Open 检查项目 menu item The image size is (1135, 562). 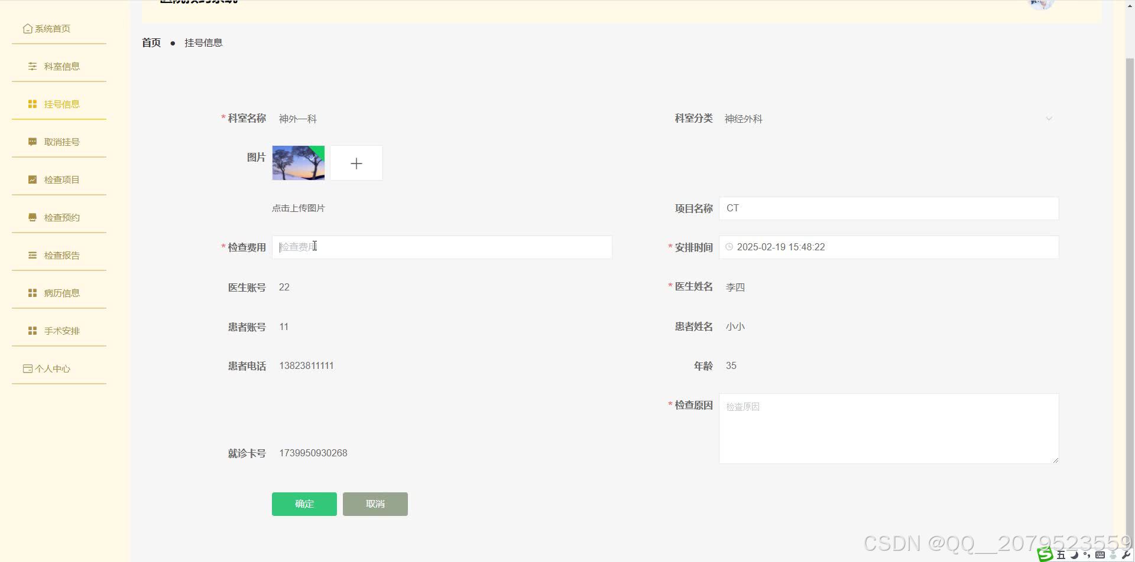[59, 179]
